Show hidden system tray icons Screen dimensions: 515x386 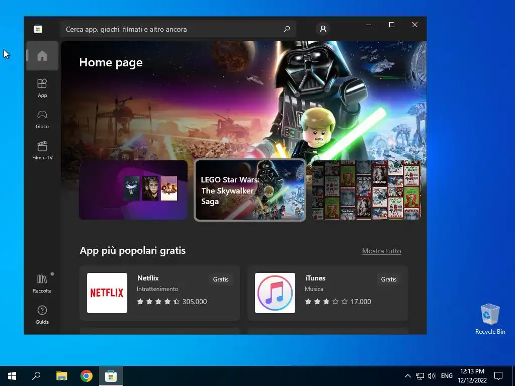407,376
